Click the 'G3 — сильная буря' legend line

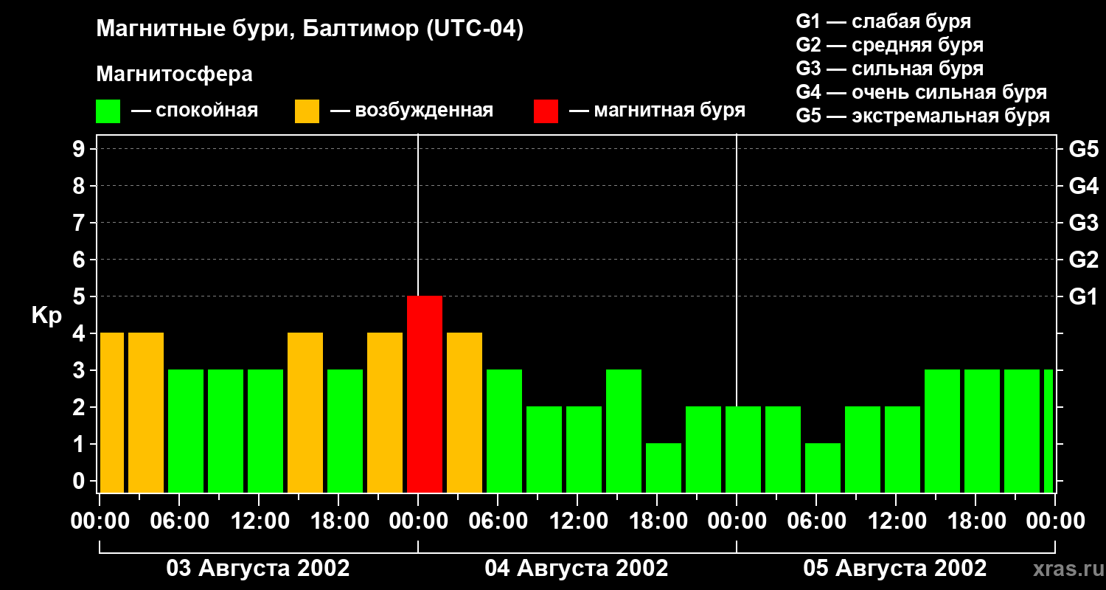coord(889,69)
